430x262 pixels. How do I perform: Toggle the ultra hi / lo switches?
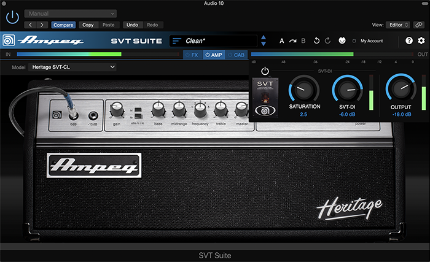[138, 113]
